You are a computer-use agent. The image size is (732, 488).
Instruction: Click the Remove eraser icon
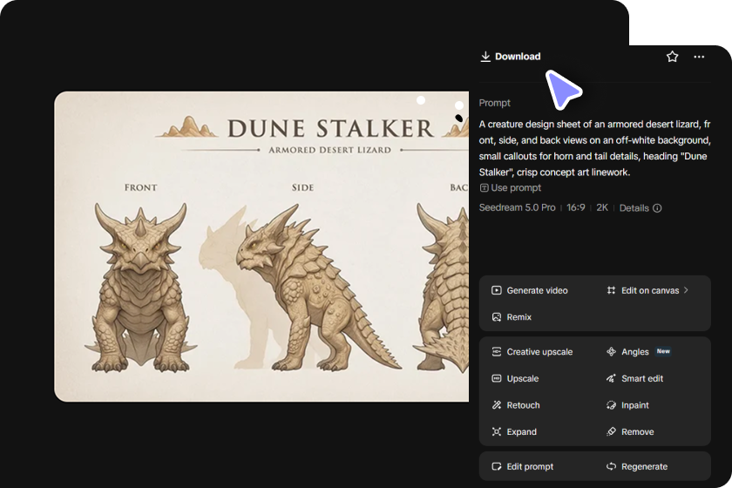[x=611, y=432]
